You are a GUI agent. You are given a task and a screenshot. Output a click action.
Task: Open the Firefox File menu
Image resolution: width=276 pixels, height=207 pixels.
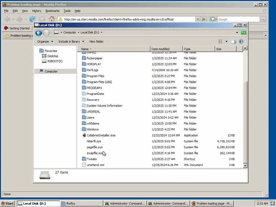pyautogui.click(x=6, y=11)
